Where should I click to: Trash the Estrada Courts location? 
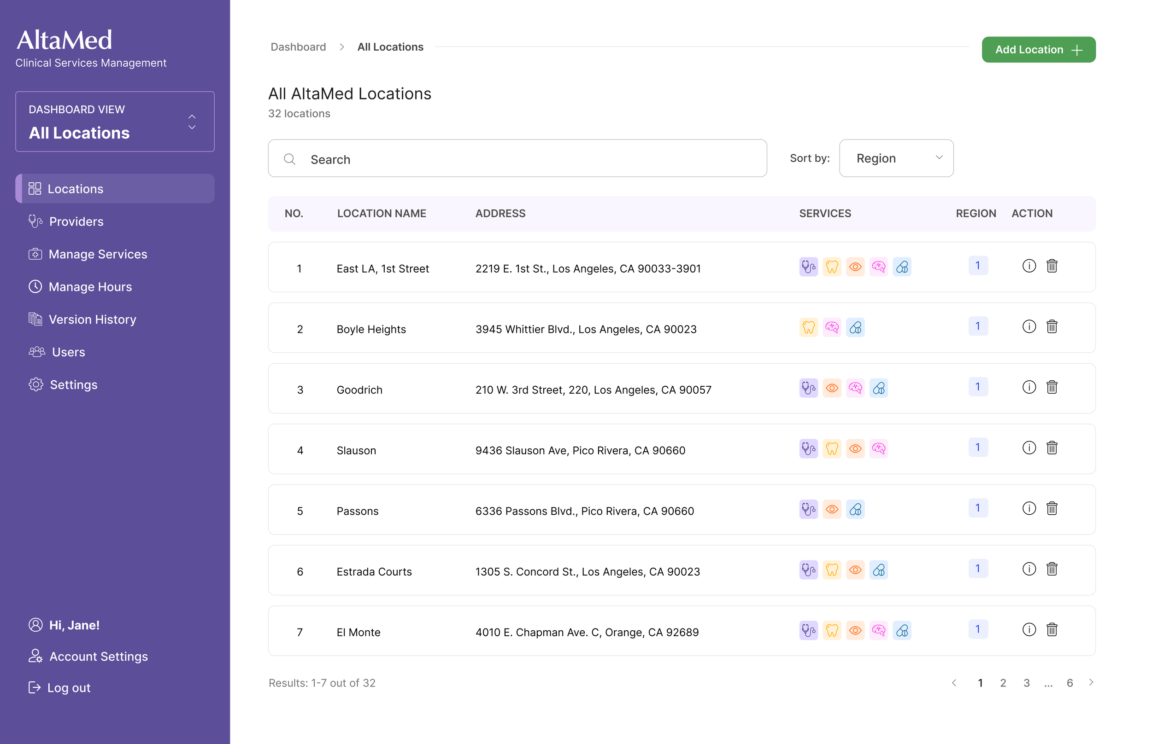[x=1052, y=569]
